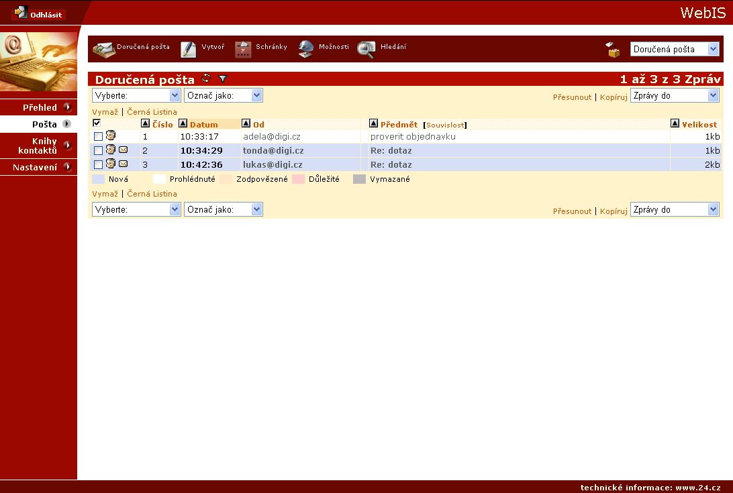Click the Souvislost thread link
Screen dimensions: 733x493
point(445,125)
